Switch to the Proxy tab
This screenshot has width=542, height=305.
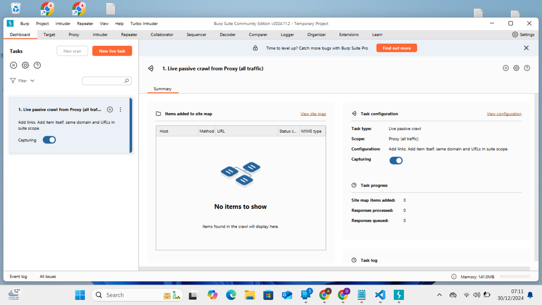click(x=74, y=34)
